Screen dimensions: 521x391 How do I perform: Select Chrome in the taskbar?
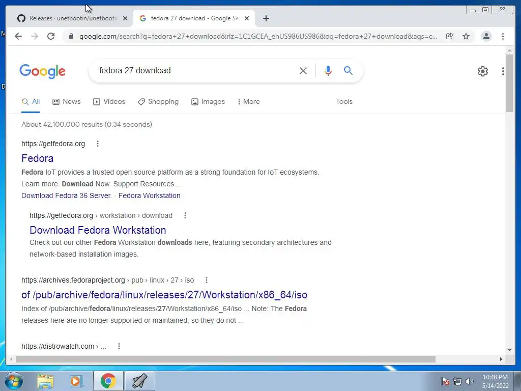pyautogui.click(x=108, y=381)
